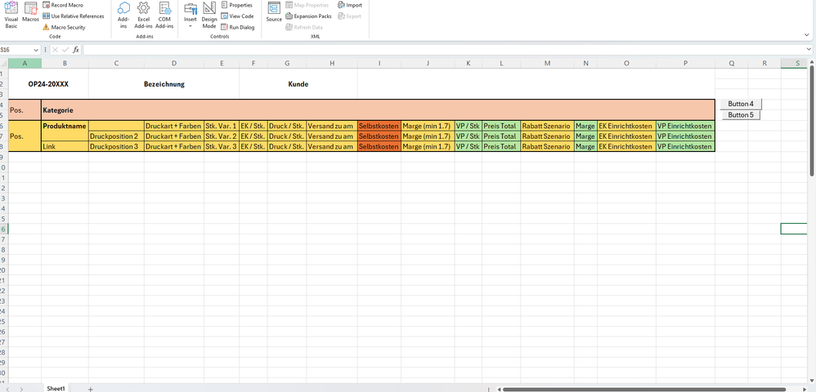
Task: Select column A header
Action: point(25,63)
